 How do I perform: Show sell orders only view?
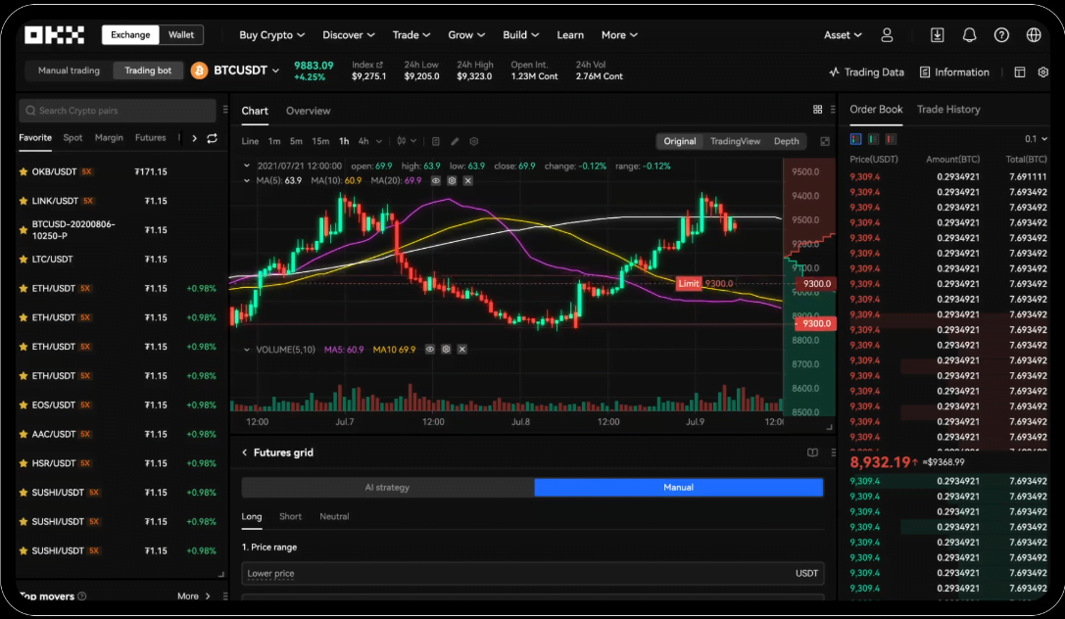(x=892, y=139)
